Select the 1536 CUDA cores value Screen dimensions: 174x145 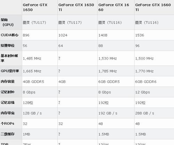[x=140, y=35]
